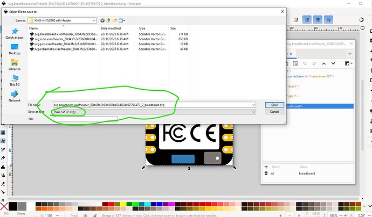
Task: Add a new attribute with plus icon
Action: (x=266, y=167)
